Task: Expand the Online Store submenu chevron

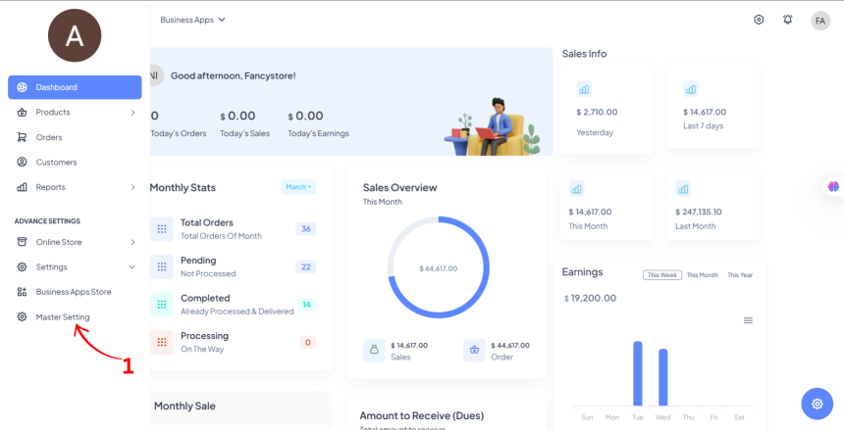Action: [x=132, y=242]
